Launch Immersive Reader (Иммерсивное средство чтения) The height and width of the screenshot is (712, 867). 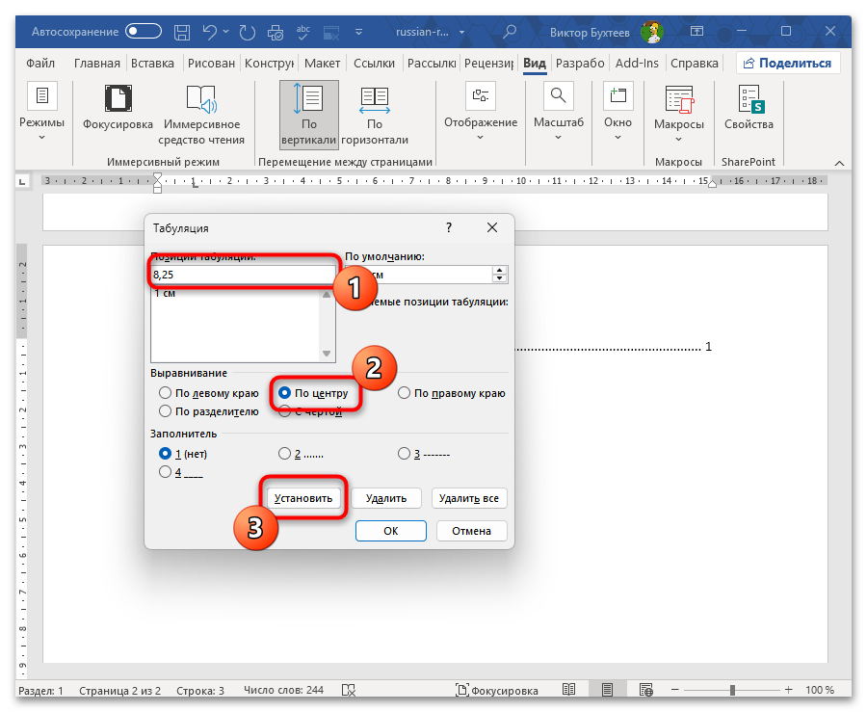[201, 98]
